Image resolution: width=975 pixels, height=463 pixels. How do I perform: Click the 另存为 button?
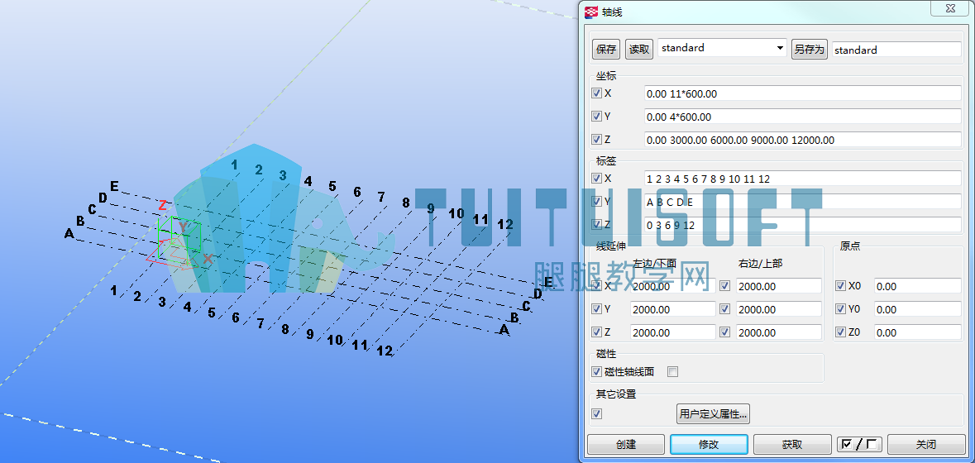tap(810, 50)
